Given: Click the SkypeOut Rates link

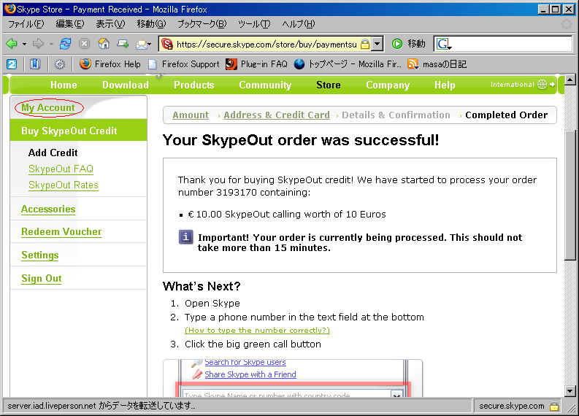Looking at the screenshot, I should click(x=64, y=185).
